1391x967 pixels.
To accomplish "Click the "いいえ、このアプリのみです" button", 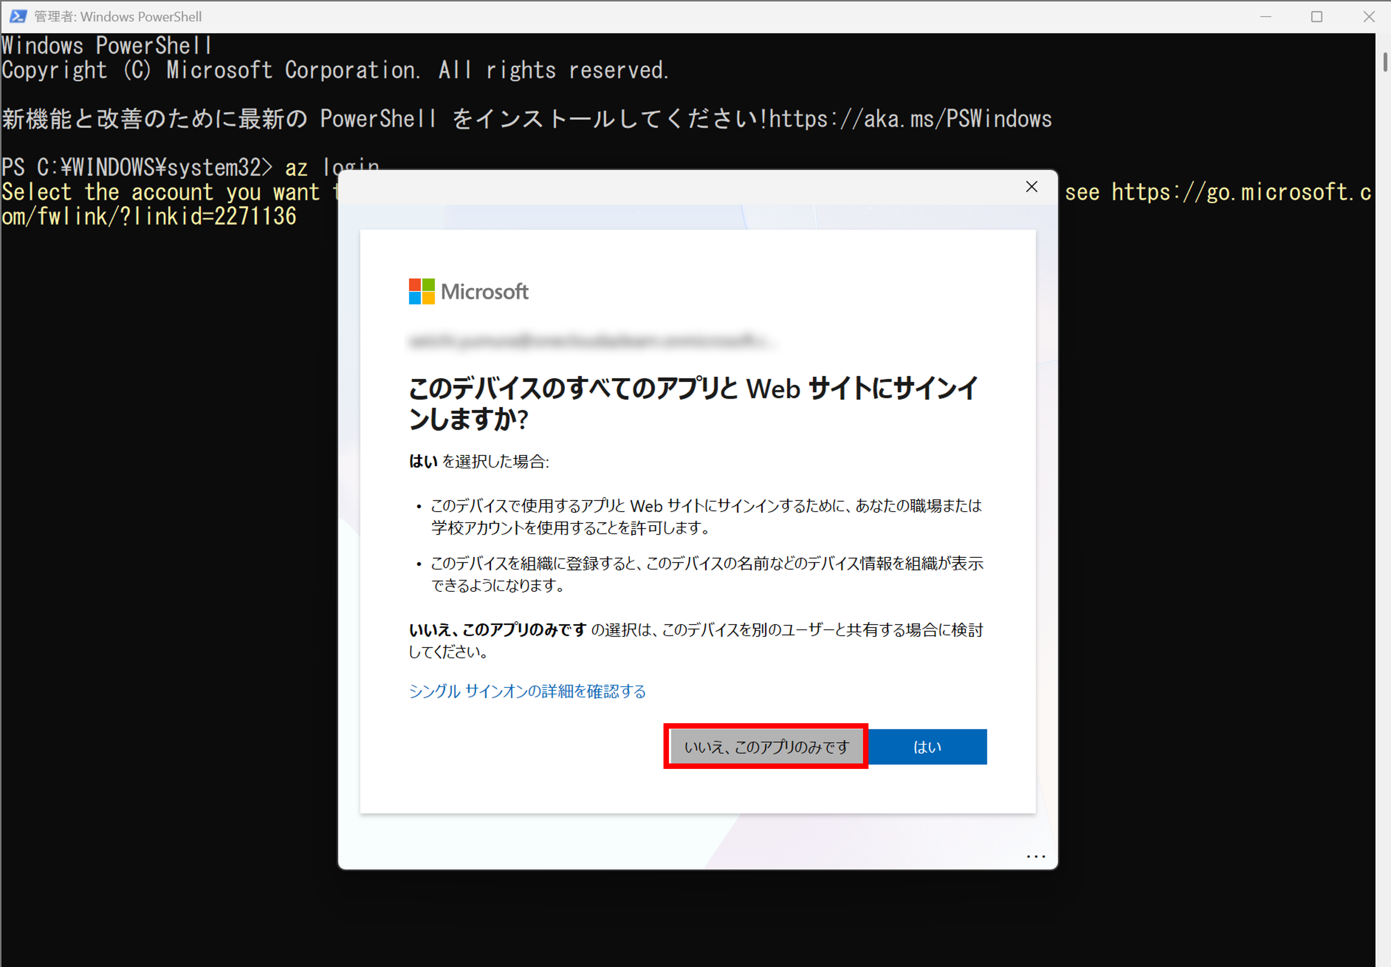I will 766,747.
